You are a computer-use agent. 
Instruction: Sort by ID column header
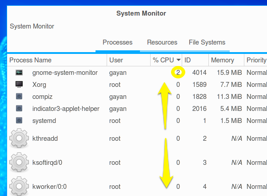tap(195, 60)
